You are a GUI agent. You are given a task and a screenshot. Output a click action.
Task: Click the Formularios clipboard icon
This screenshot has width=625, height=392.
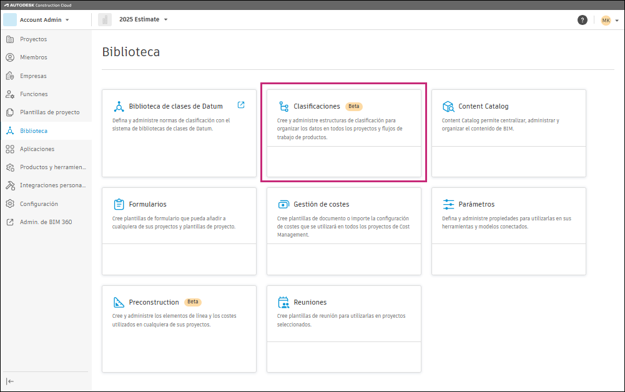tap(119, 204)
